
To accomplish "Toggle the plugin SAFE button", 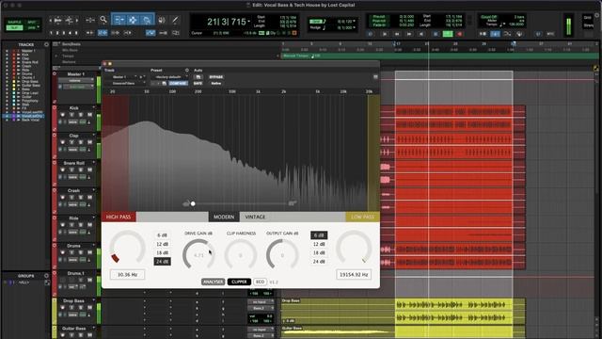I will tap(198, 84).
